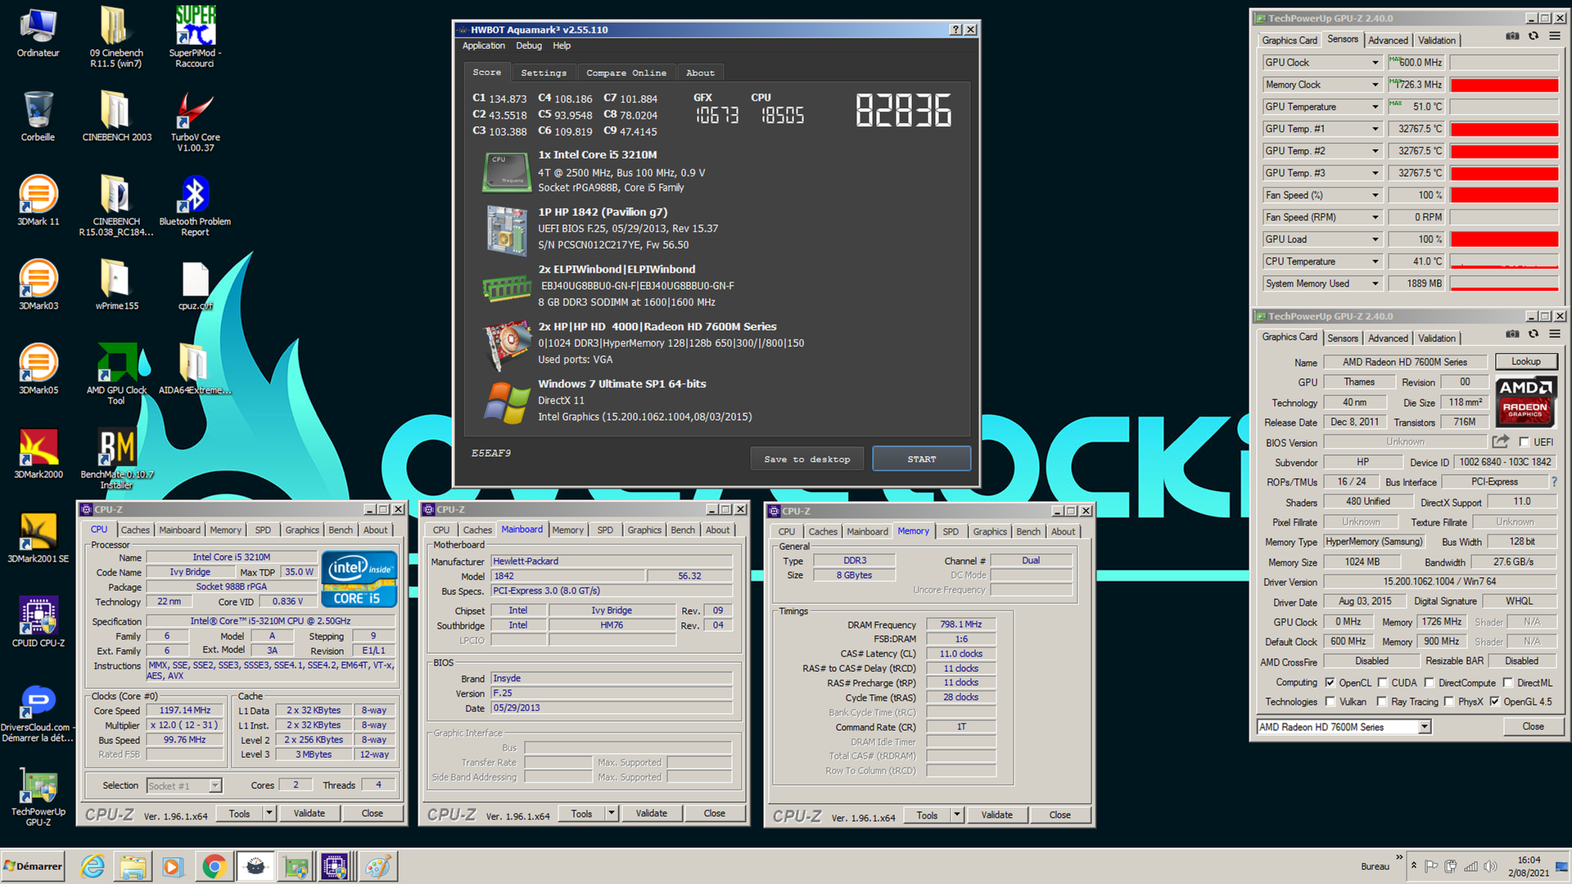1572x884 pixels.
Task: Open the Debug menu in Aquamark
Action: (x=528, y=46)
